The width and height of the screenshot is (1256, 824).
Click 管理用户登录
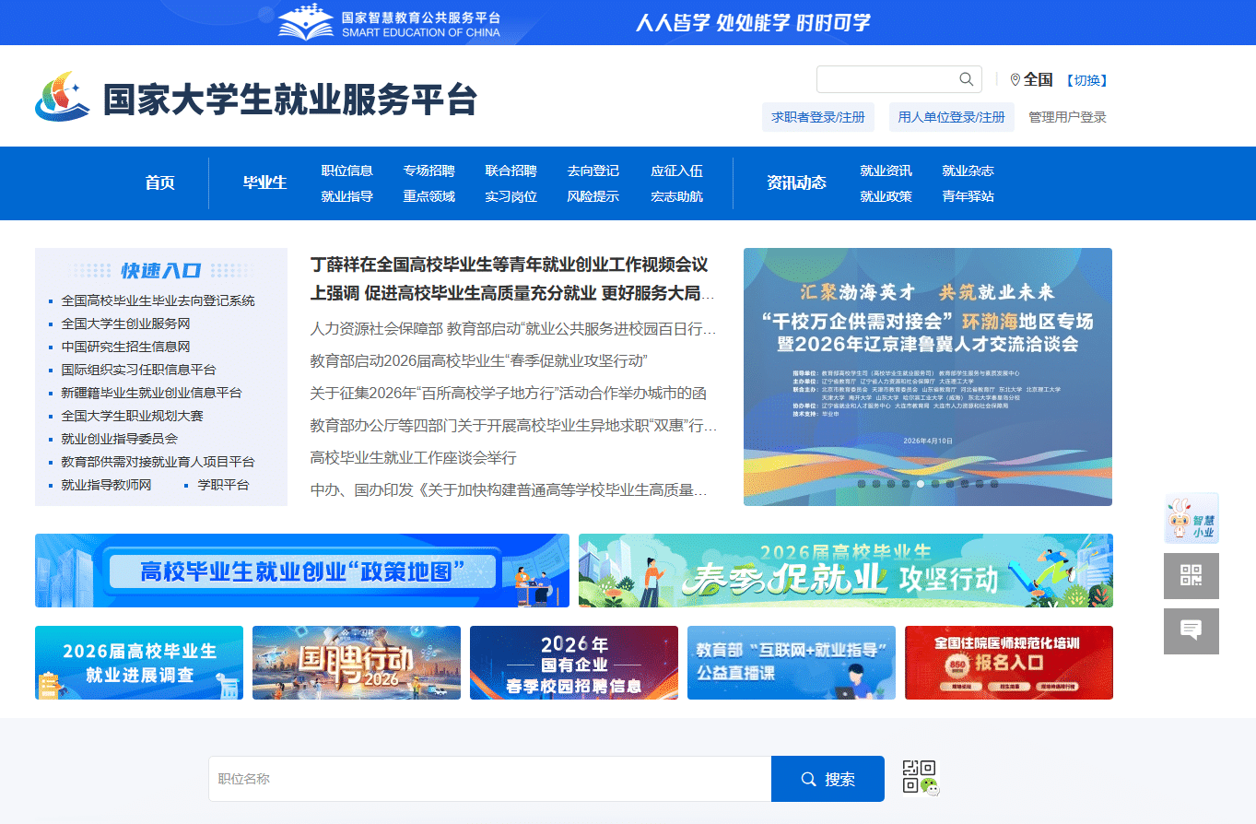[1068, 116]
